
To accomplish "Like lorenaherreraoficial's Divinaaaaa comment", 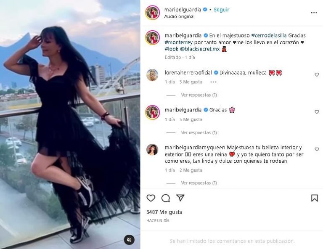I will click(x=317, y=74).
